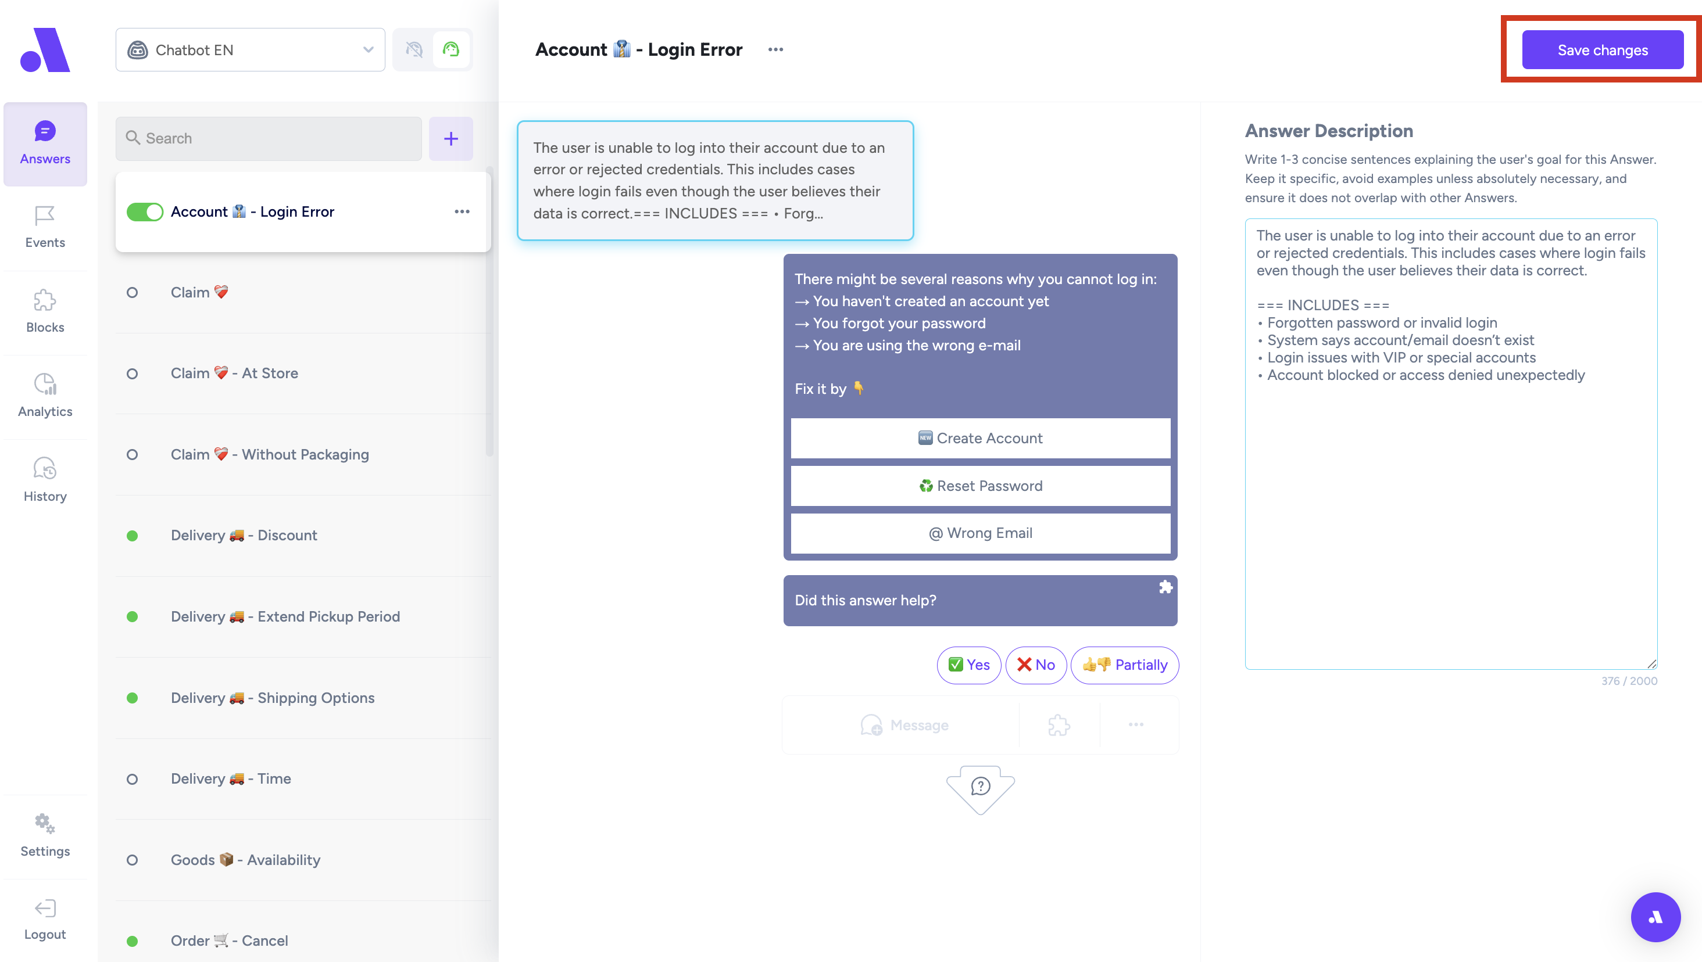Open the History section
The image size is (1702, 962).
click(x=45, y=480)
